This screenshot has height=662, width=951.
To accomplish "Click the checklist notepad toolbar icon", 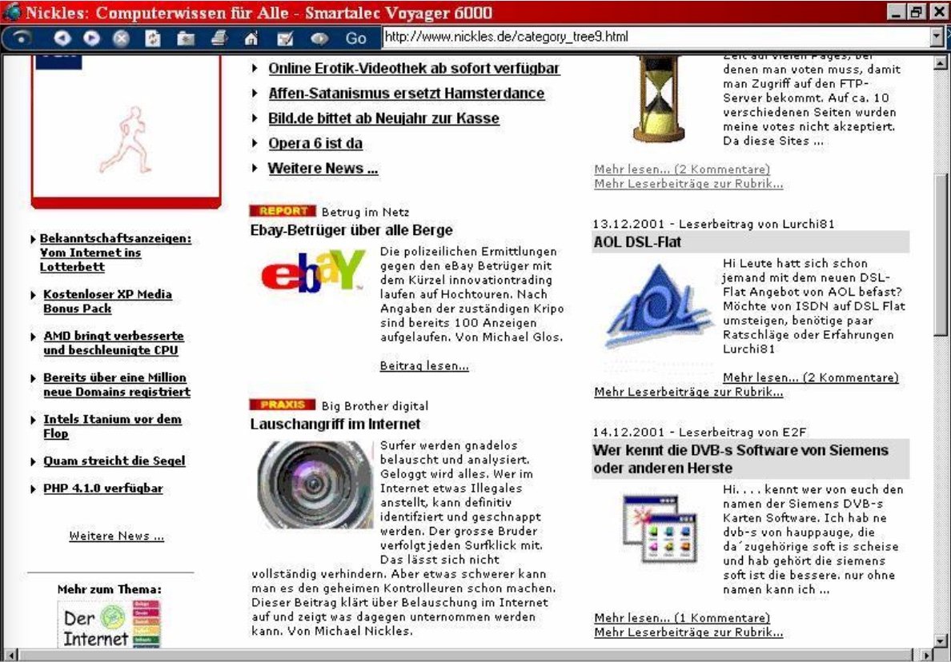I will pos(284,38).
